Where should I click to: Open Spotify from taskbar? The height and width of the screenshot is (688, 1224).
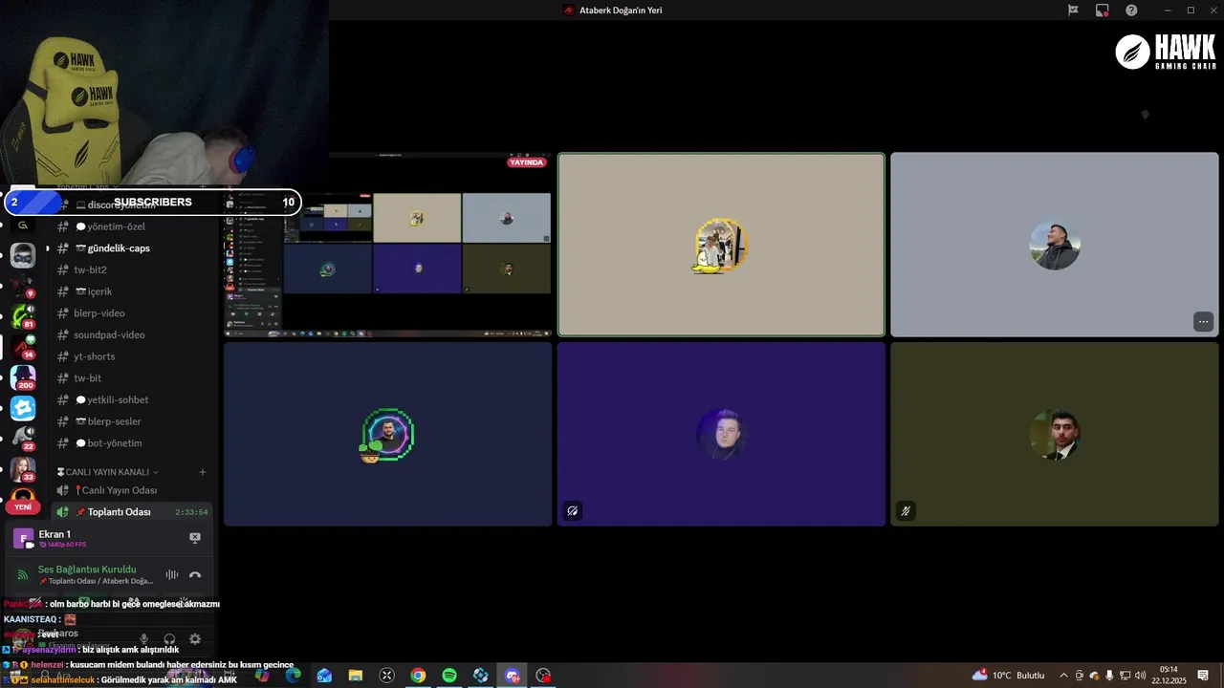449,676
